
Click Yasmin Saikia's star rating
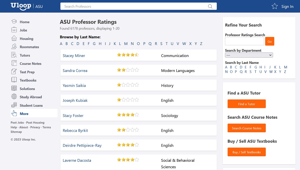tap(128, 85)
